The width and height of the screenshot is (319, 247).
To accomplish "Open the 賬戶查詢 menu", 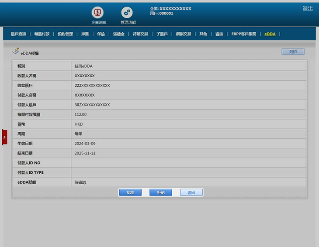I will point(18,34).
